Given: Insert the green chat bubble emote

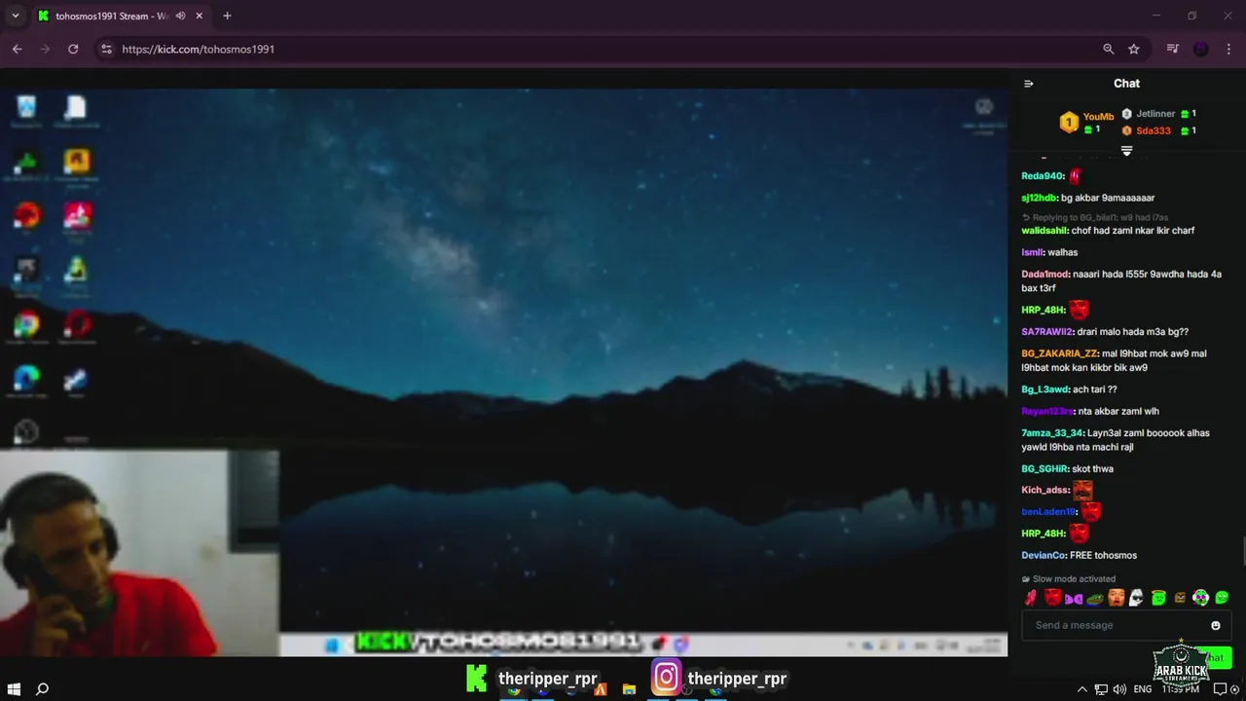Looking at the screenshot, I should click(1222, 598).
